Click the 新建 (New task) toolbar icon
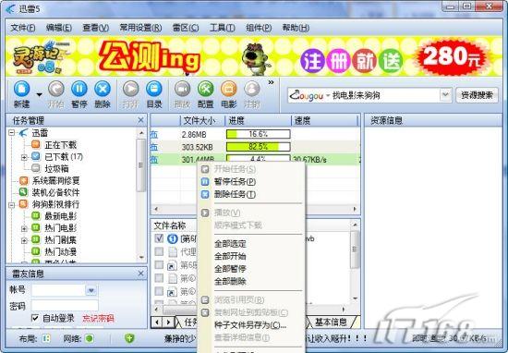 pos(22,89)
